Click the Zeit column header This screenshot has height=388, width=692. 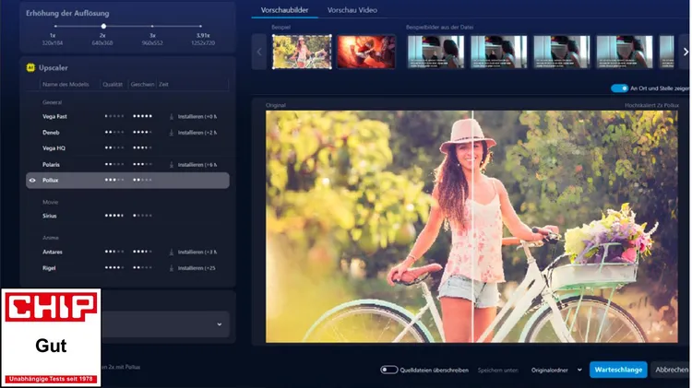163,84
